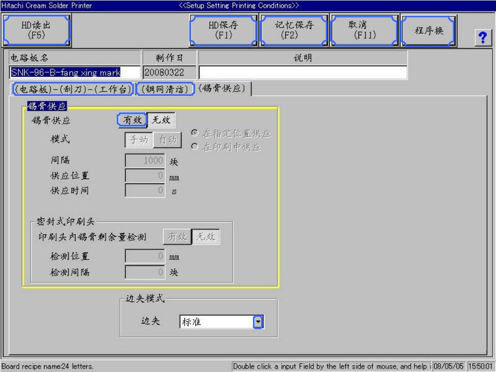This screenshot has height=372, width=496.
Task: Select the (锡膏供应) tab
Action: (222, 89)
